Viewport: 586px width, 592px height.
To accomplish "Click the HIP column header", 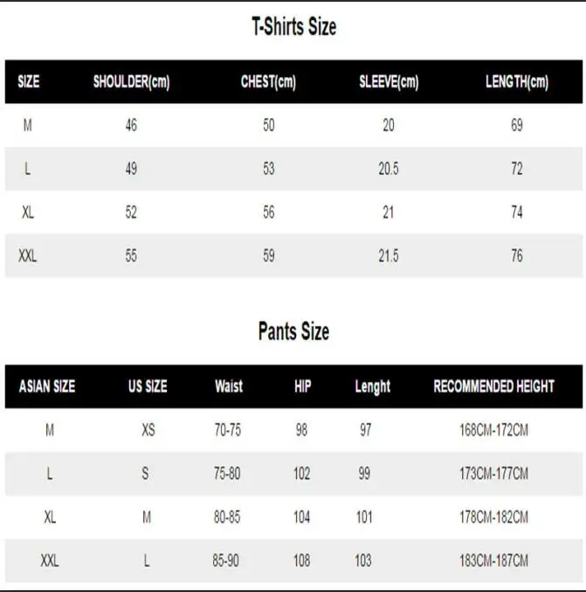I will 302,387.
